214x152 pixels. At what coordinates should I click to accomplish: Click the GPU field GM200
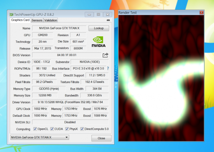pos(43,35)
